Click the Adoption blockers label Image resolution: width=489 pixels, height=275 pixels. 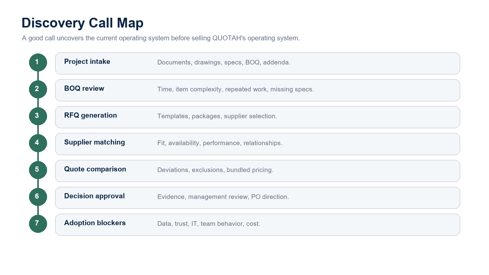[95, 223]
